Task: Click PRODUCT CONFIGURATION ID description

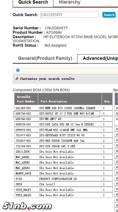Action: [58, 179]
